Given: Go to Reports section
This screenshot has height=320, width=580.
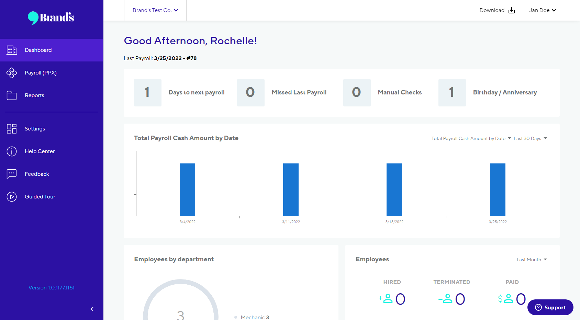Looking at the screenshot, I should click(x=52, y=95).
